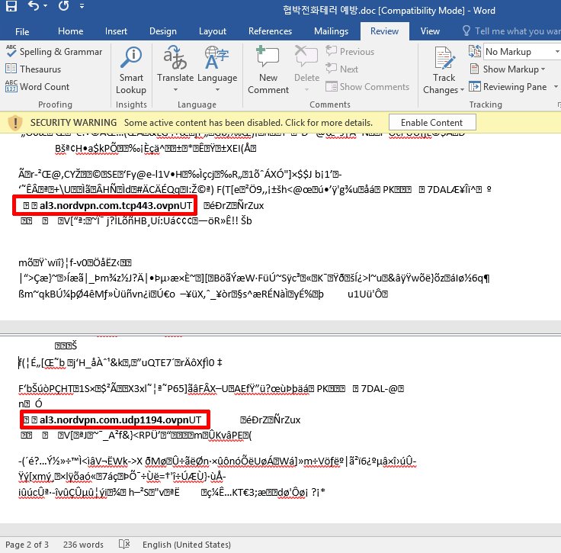Open the File tab
Image resolution: width=561 pixels, height=553 pixels.
[x=22, y=31]
